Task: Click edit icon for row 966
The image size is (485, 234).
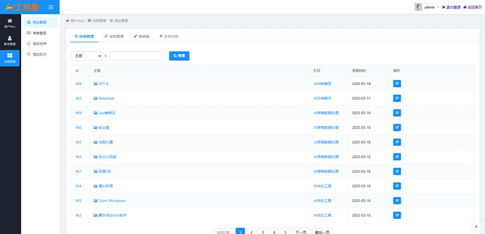Action: [397, 128]
